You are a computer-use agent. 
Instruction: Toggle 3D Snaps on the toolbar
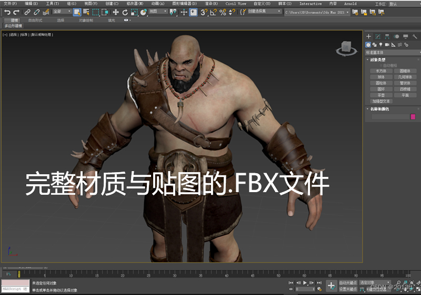(x=204, y=12)
